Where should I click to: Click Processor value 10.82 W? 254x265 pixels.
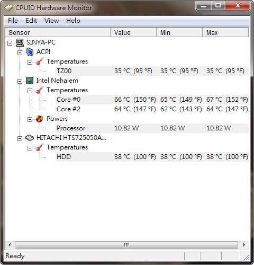[126, 128]
